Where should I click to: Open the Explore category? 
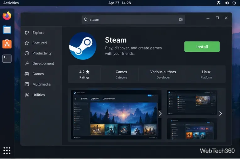coord(38,33)
